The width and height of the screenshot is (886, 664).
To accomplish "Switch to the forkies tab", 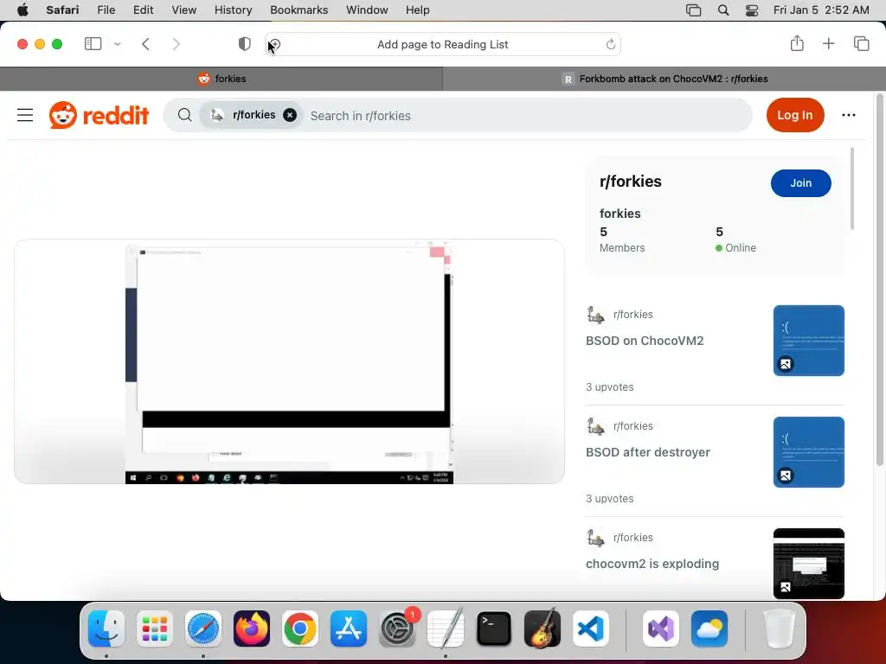I will pyautogui.click(x=221, y=79).
